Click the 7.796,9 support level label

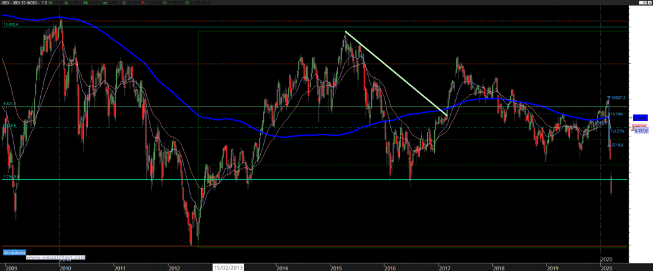[x=10, y=177]
